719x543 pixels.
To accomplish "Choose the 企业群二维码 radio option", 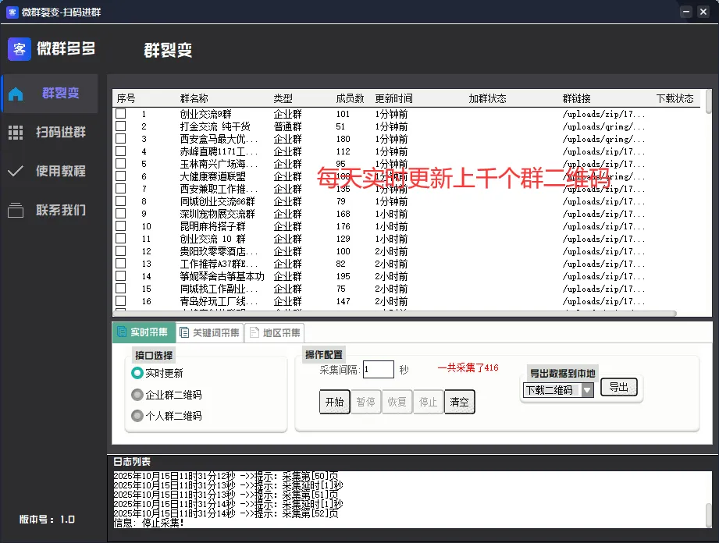I will pyautogui.click(x=136, y=392).
